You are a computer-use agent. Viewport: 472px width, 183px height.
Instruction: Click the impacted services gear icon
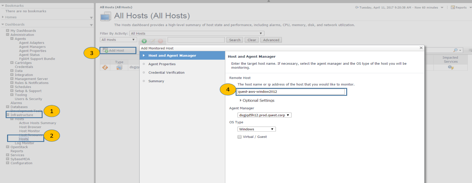[x=450, y=68]
